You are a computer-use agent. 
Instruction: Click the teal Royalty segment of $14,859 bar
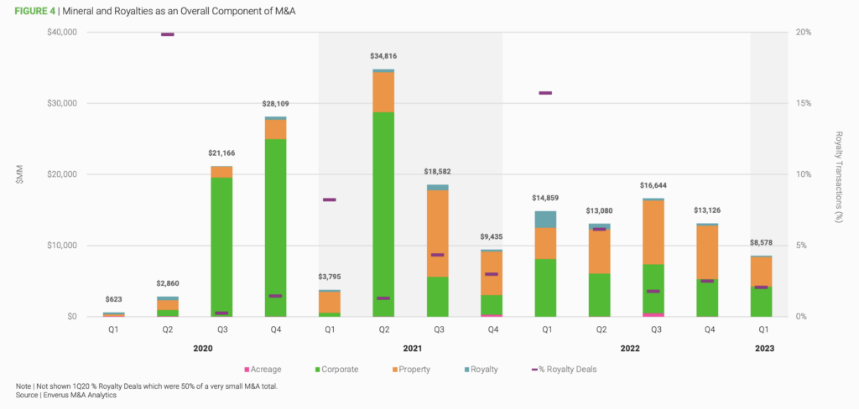click(545, 219)
